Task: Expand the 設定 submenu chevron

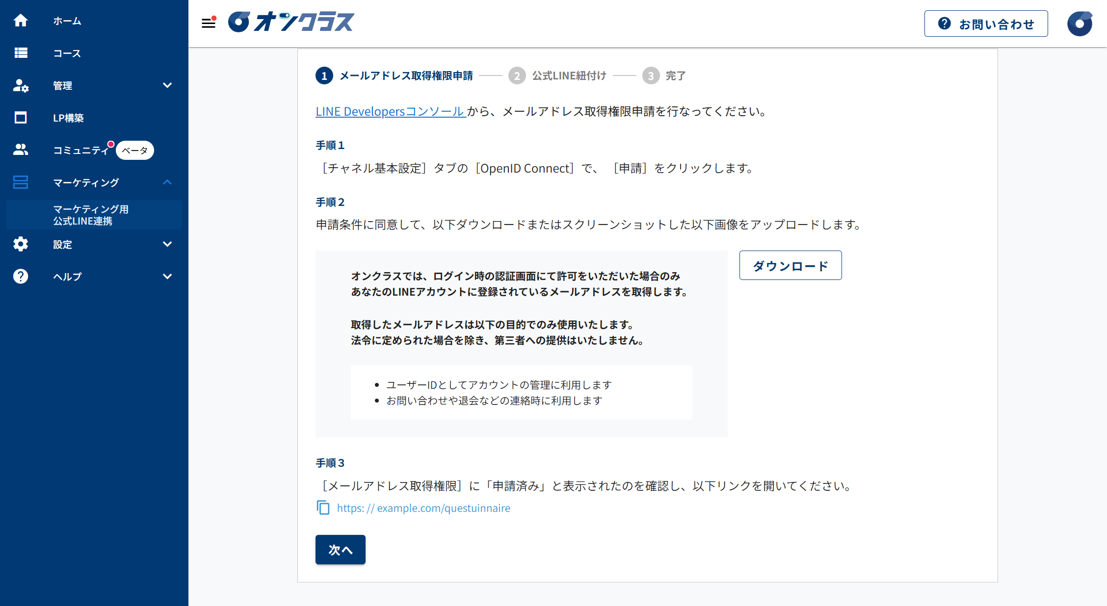Action: (167, 244)
